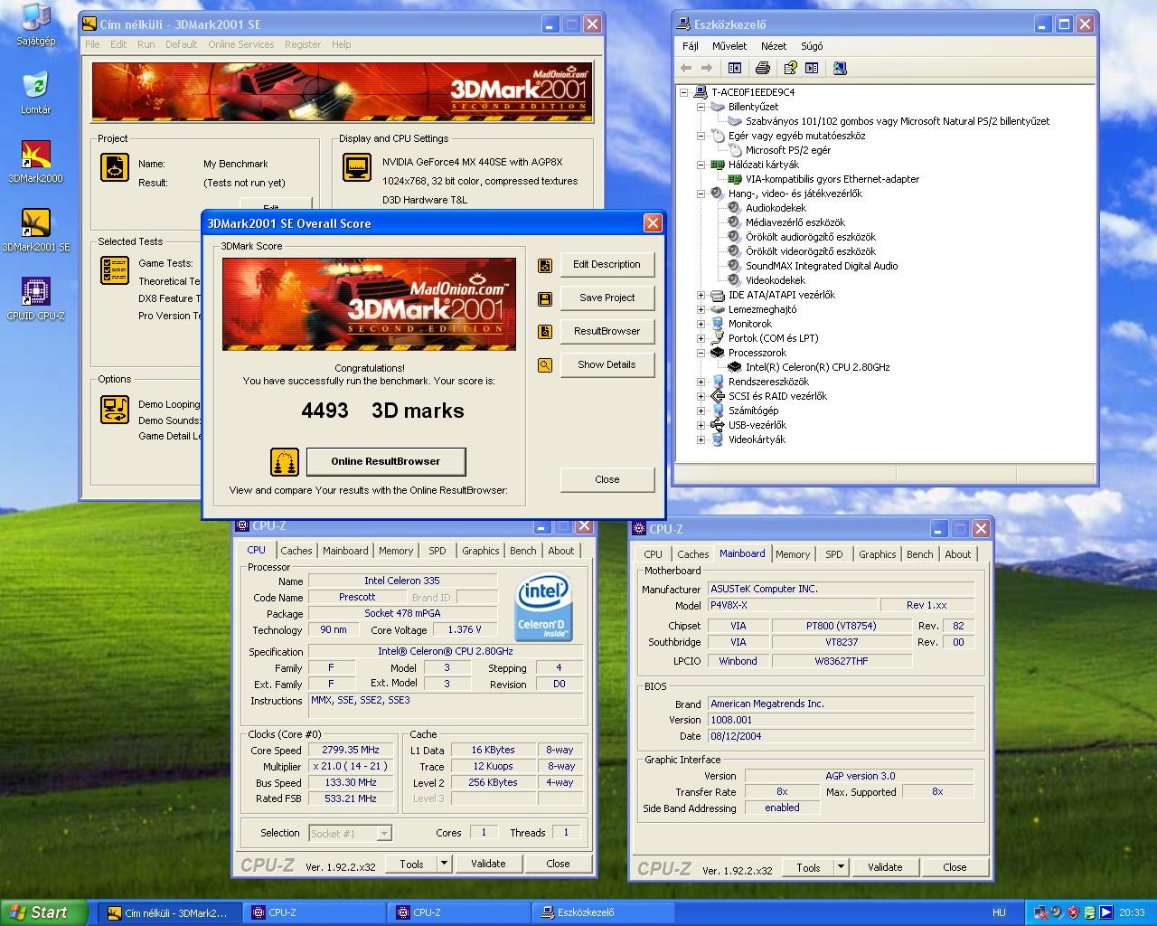Viewport: 1157px width, 926px height.
Task: Expand the Monitorok node
Action: coord(701,324)
